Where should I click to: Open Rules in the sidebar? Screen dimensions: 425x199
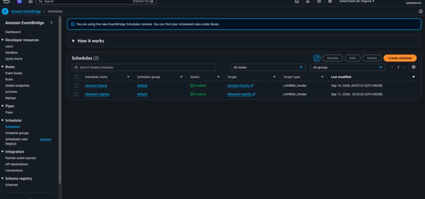tap(9, 79)
